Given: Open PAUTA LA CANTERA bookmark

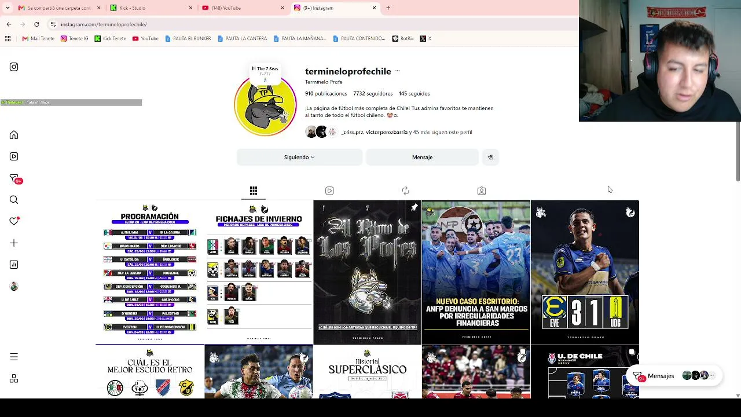Looking at the screenshot, I should pos(243,38).
